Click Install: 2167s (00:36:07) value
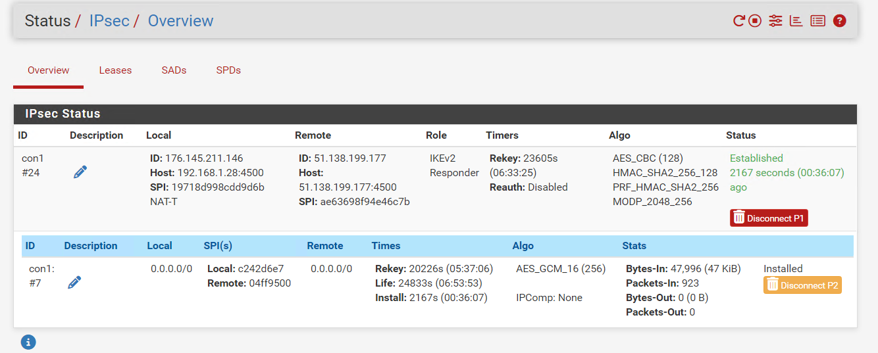This screenshot has width=878, height=353. [x=431, y=298]
